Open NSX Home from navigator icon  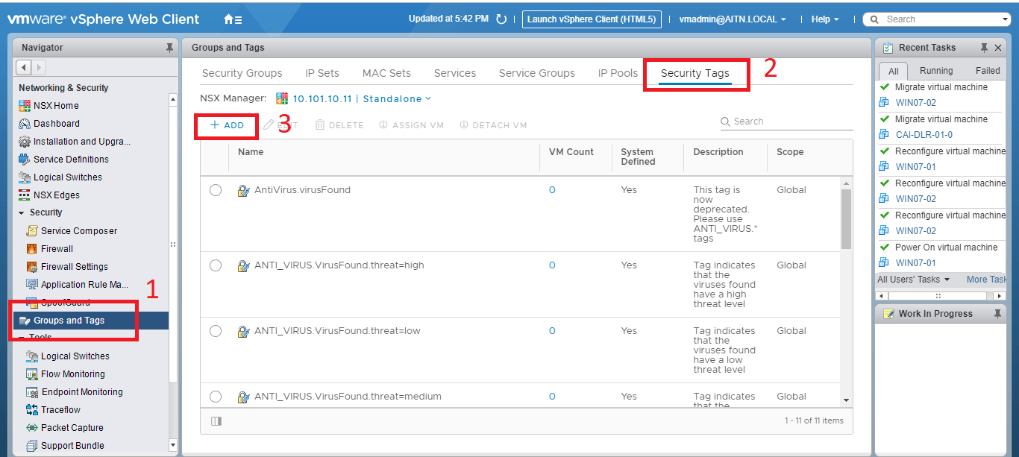(x=25, y=106)
